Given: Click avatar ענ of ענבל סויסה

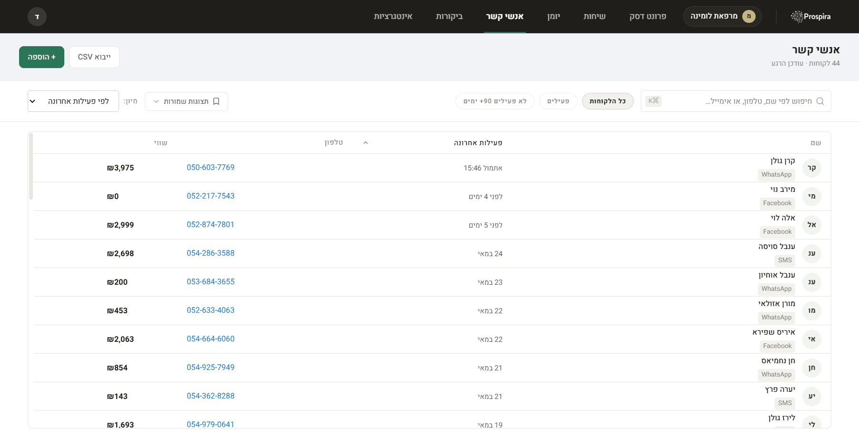Looking at the screenshot, I should coord(812,253).
